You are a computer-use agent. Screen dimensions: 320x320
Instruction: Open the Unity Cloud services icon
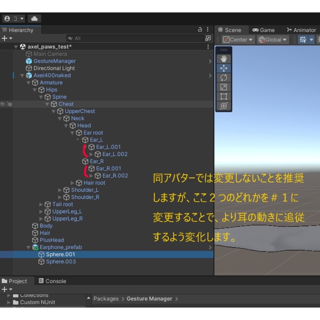(34, 18)
